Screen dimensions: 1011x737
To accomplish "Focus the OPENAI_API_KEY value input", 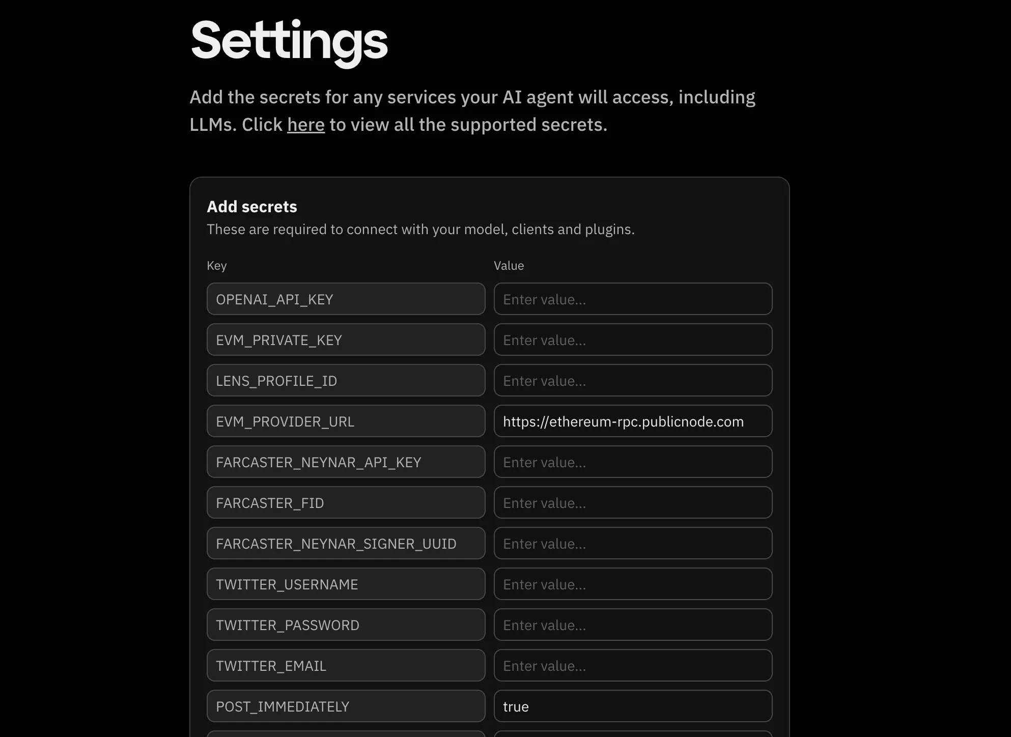I will (633, 299).
